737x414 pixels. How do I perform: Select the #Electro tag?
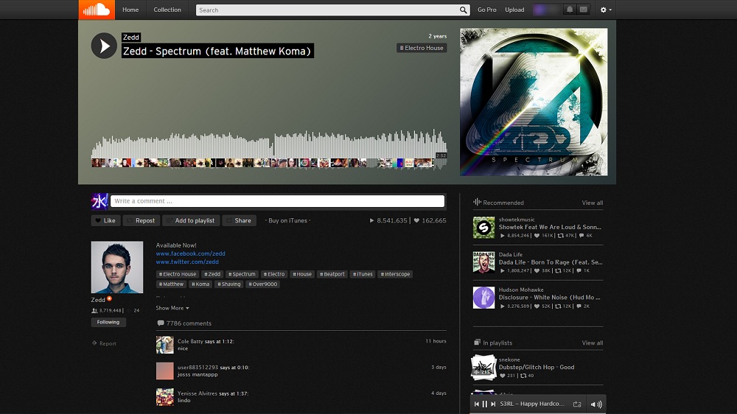[x=274, y=274]
